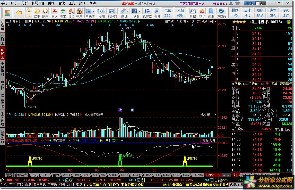The image size is (295, 190).
Task: Click the 资金 button
Action: click(x=167, y=10)
